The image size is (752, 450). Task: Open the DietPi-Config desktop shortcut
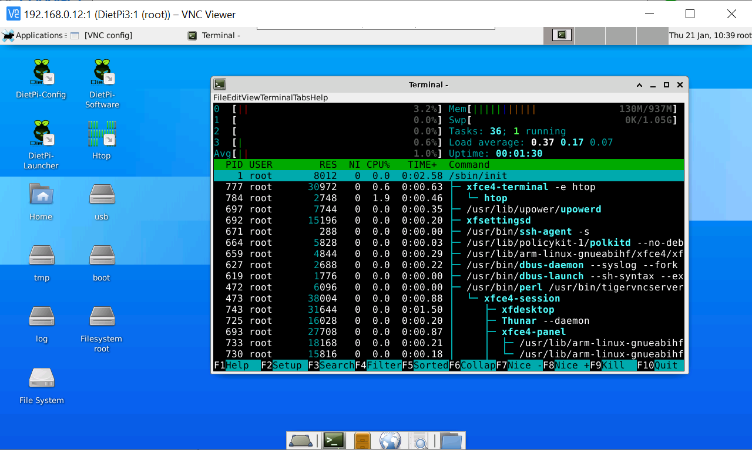click(41, 73)
